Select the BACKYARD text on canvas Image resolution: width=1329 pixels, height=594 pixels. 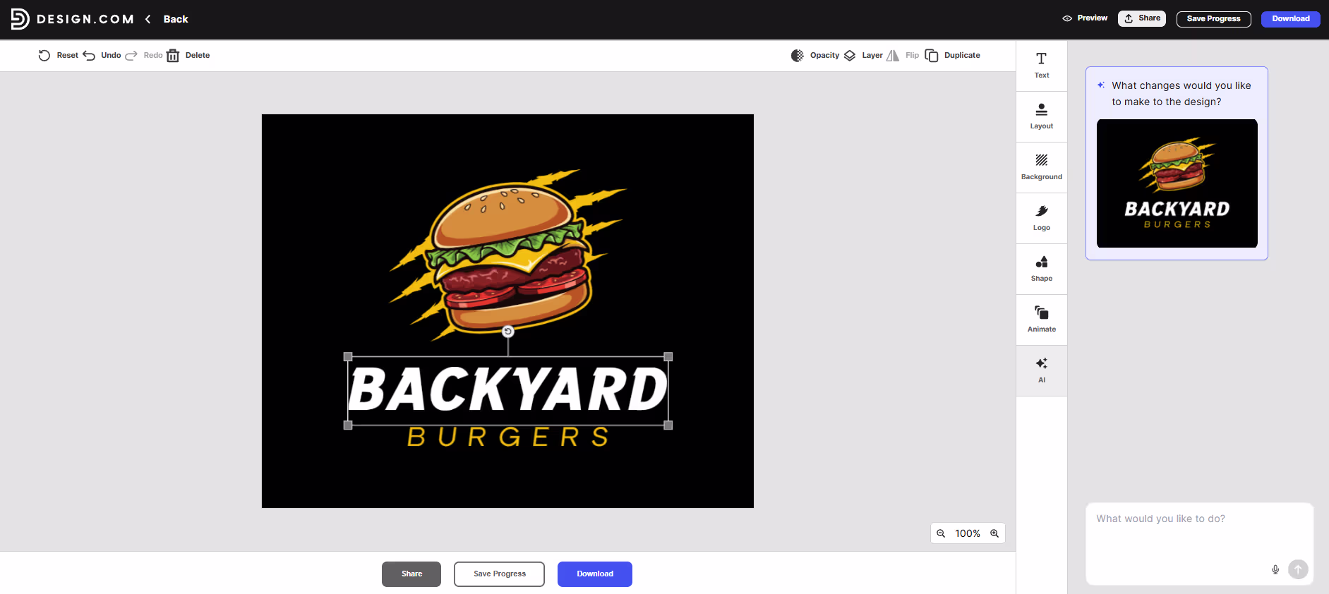[x=508, y=389]
